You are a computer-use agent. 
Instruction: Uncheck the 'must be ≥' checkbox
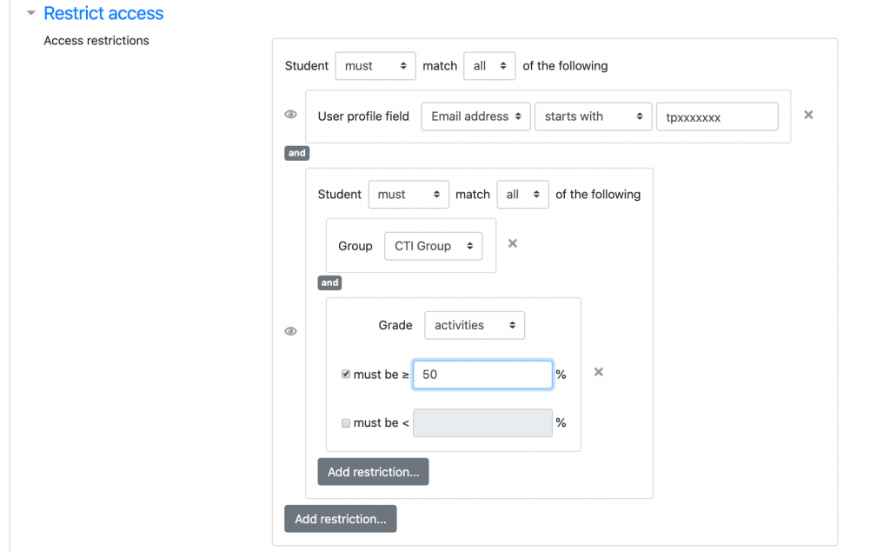(x=346, y=375)
